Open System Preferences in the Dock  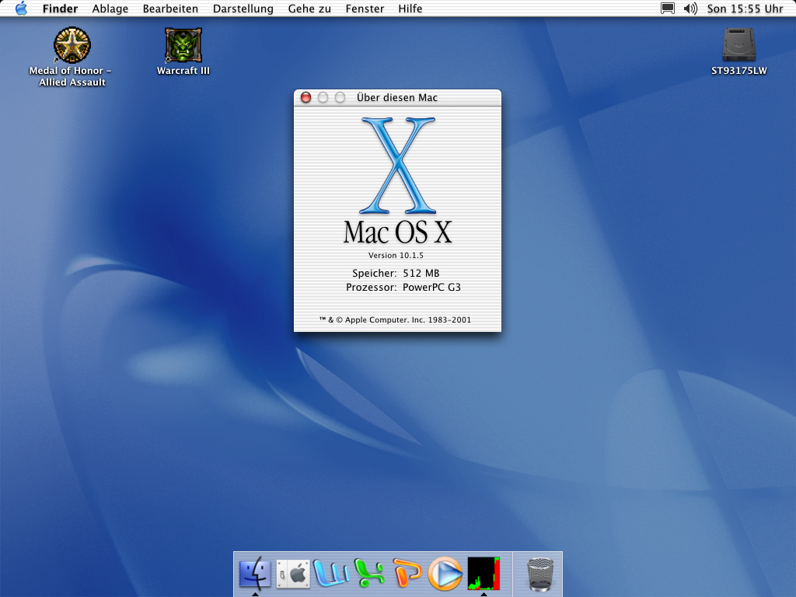293,574
